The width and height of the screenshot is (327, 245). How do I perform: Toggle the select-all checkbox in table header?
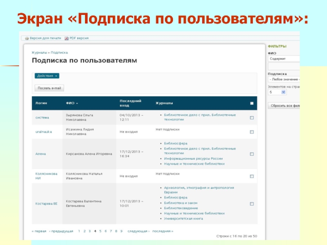pos(252,103)
